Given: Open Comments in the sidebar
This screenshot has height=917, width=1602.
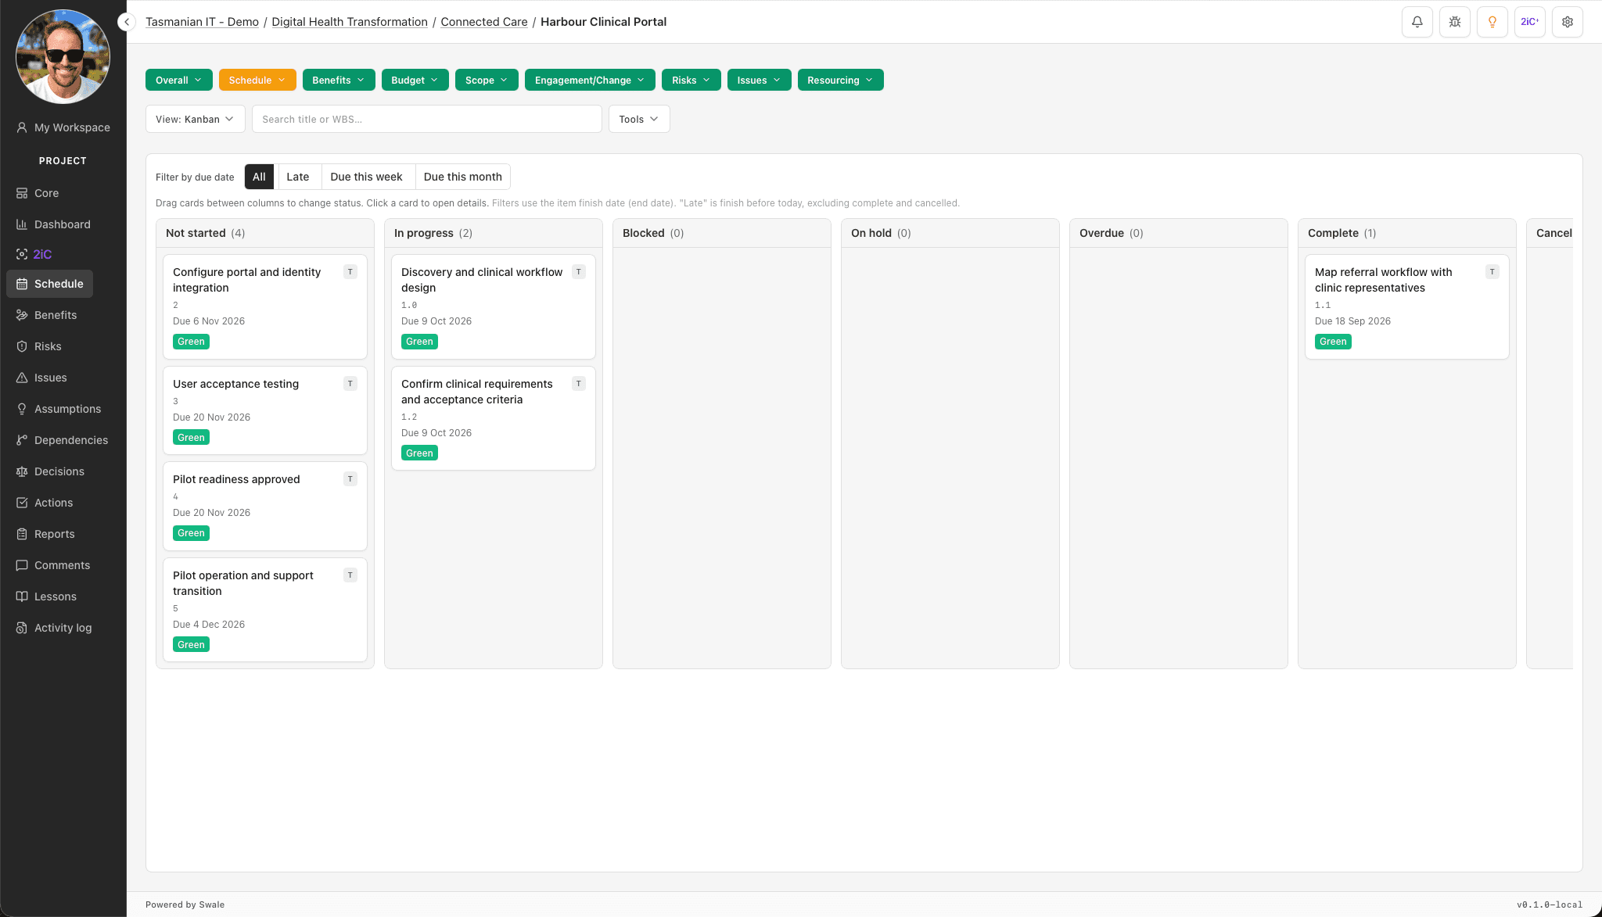Looking at the screenshot, I should pyautogui.click(x=53, y=565).
